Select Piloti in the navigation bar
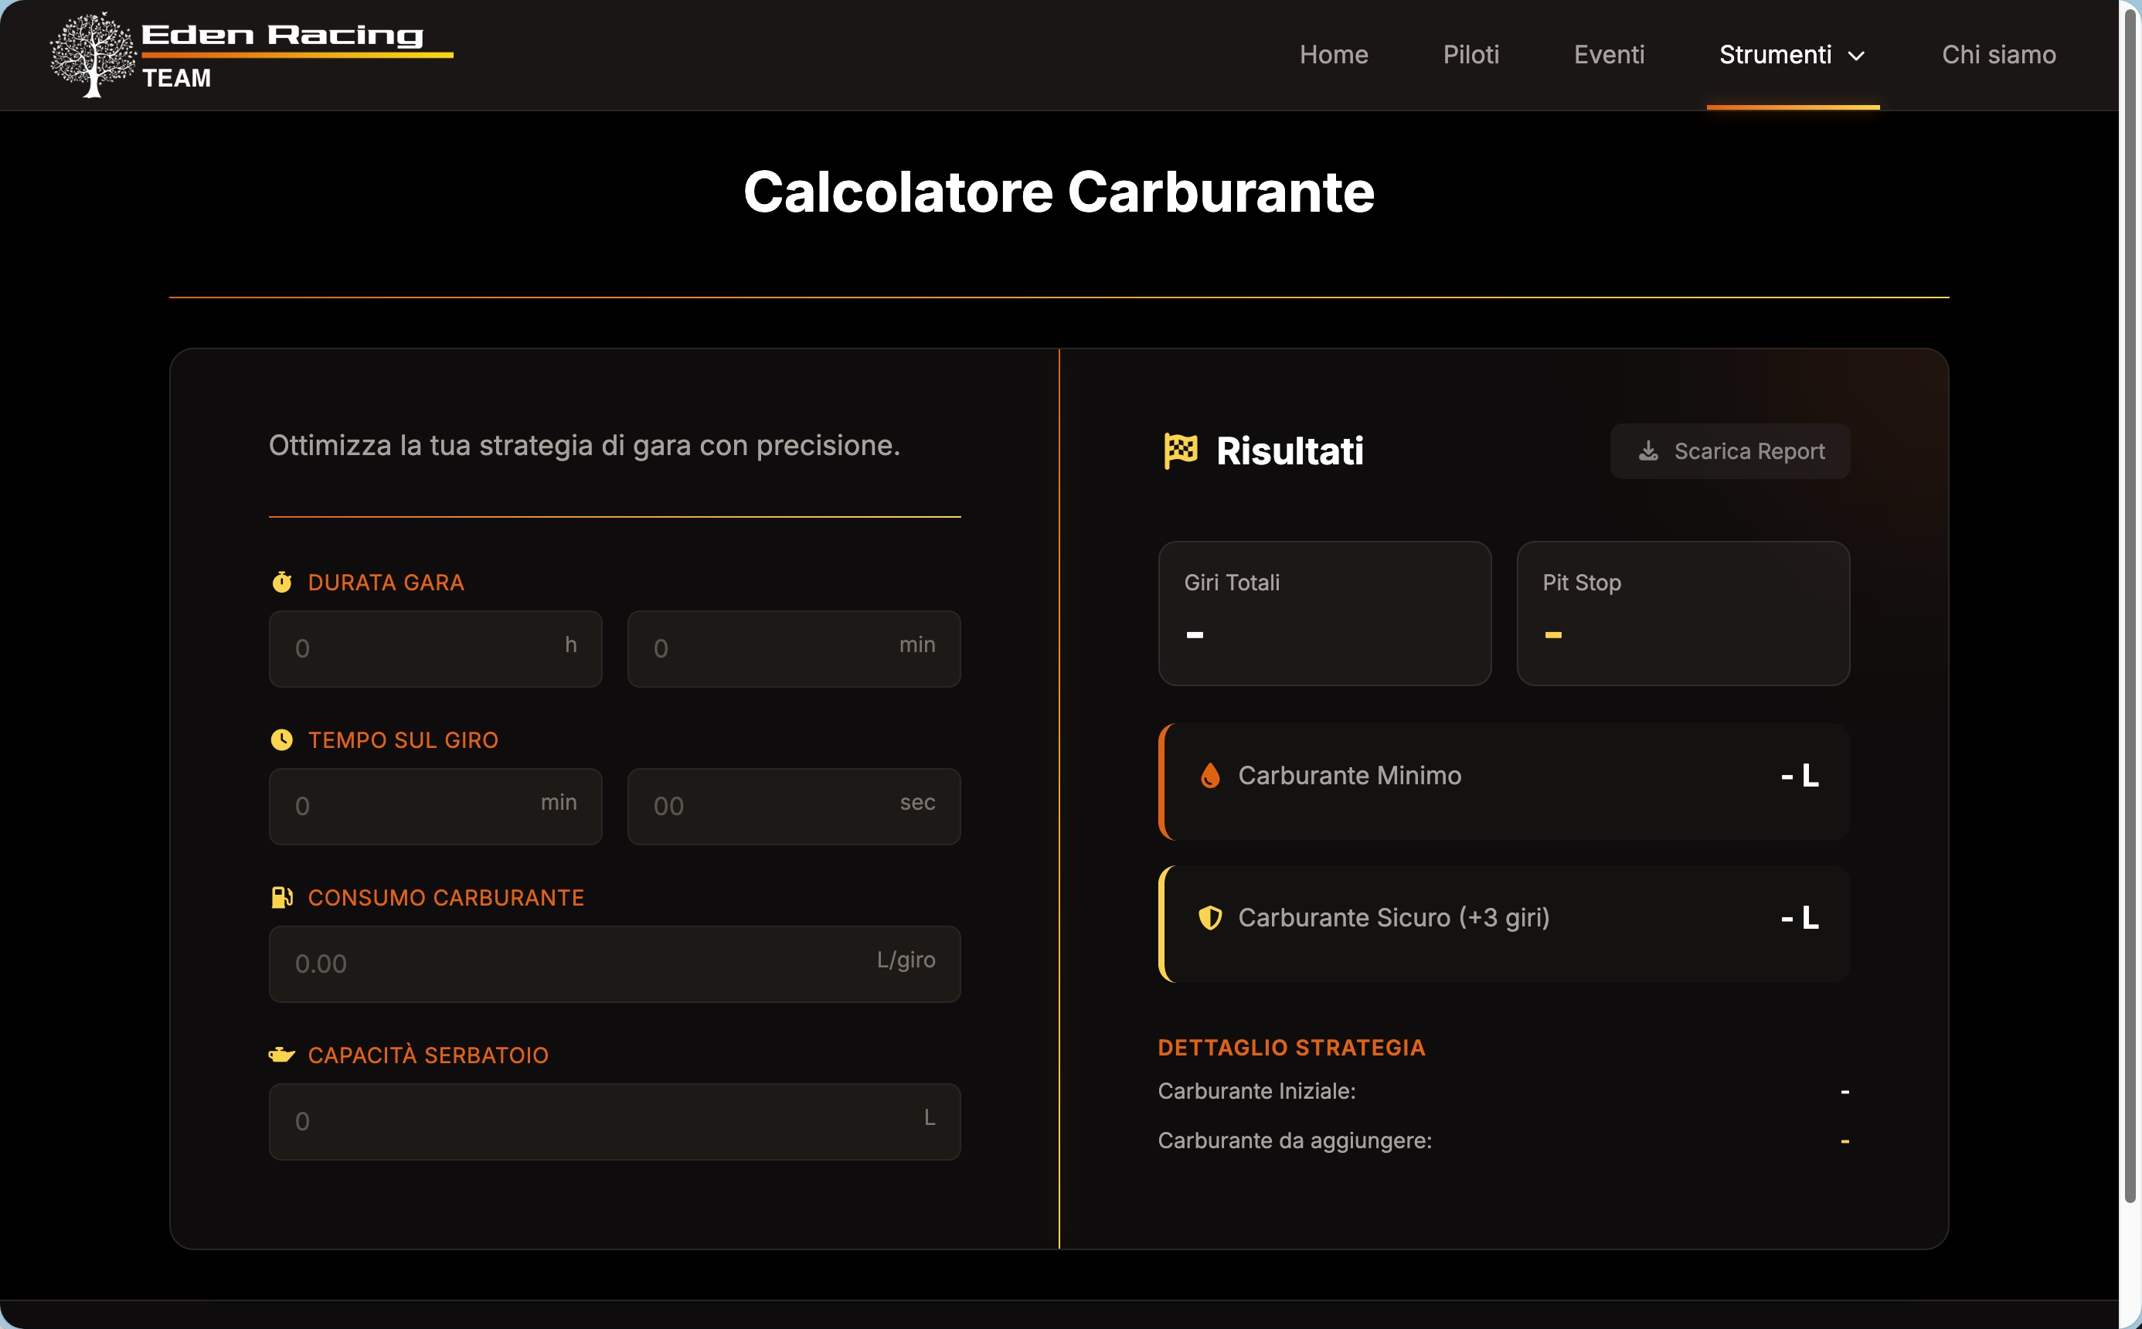The height and width of the screenshot is (1329, 2142). tap(1470, 55)
